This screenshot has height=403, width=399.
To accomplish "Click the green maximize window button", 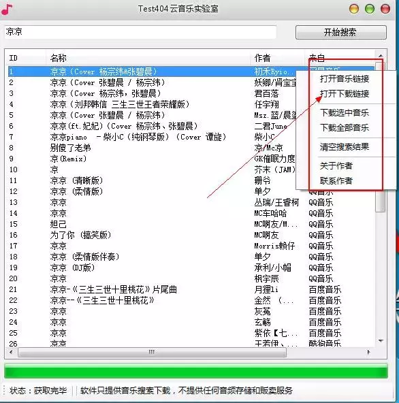I will coord(370,9).
